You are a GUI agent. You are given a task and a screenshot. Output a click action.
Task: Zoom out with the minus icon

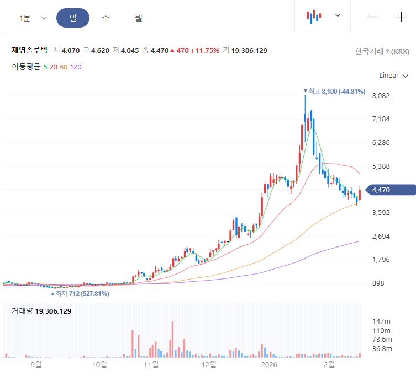click(372, 17)
